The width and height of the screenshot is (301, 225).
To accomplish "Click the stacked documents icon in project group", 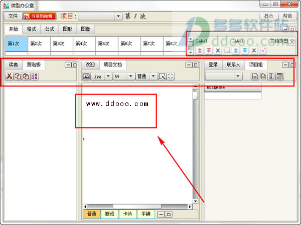I will point(263,76).
